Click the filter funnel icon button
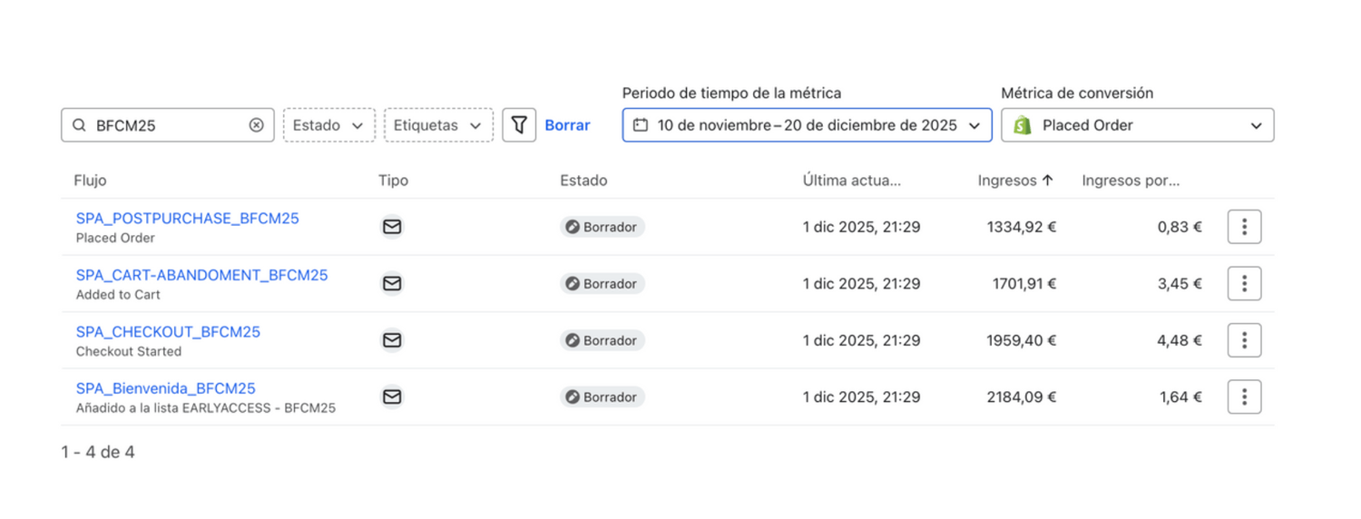 coord(519,125)
